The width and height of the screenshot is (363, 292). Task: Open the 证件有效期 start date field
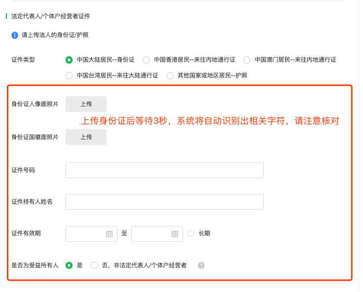pyautogui.click(x=91, y=234)
